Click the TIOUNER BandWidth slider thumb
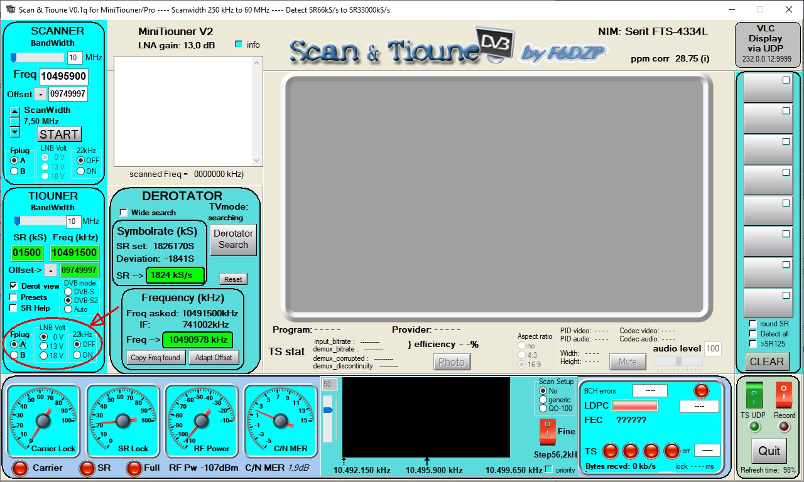The image size is (804, 482). pyautogui.click(x=18, y=221)
